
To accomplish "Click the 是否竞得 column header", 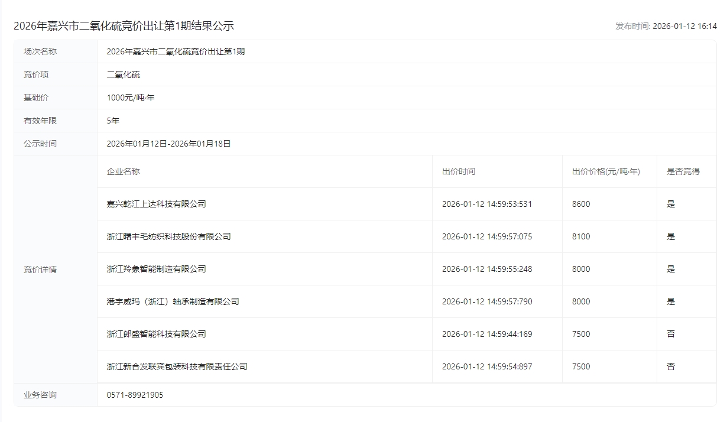I will 683,171.
